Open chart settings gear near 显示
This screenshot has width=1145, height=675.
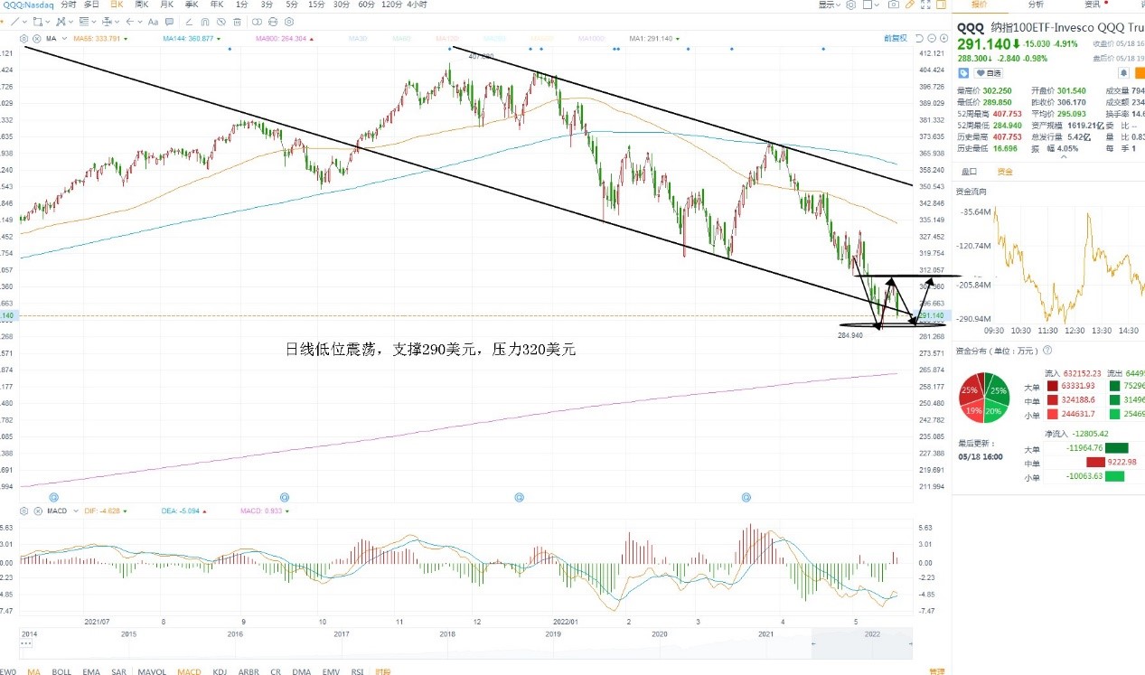click(850, 5)
